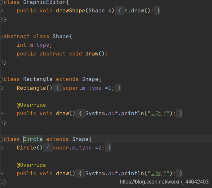Click the '=1' assignment value
The height and width of the screenshot is (188, 212).
[x=108, y=88]
